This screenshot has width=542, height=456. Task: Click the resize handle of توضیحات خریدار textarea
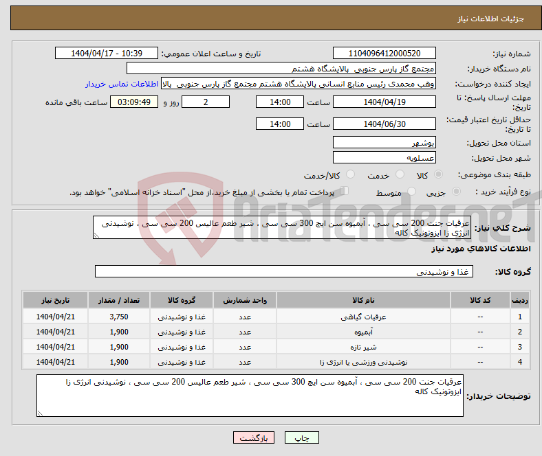point(40,413)
